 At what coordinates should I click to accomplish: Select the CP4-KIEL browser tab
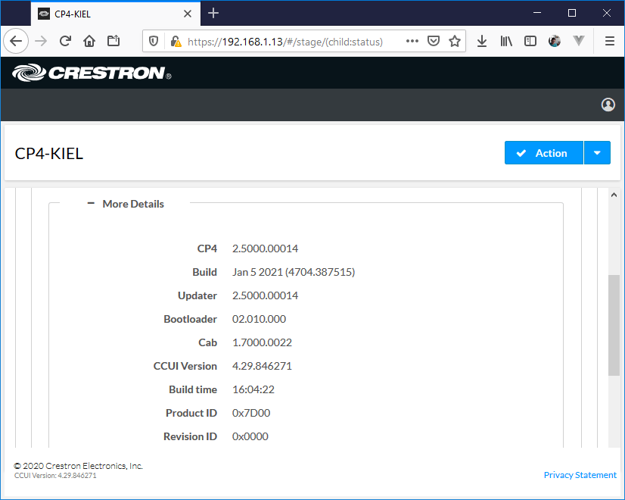click(113, 13)
